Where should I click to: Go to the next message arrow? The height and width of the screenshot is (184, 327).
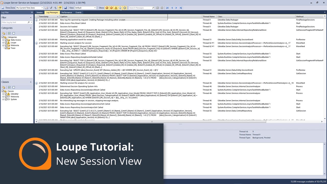coord(176,8)
